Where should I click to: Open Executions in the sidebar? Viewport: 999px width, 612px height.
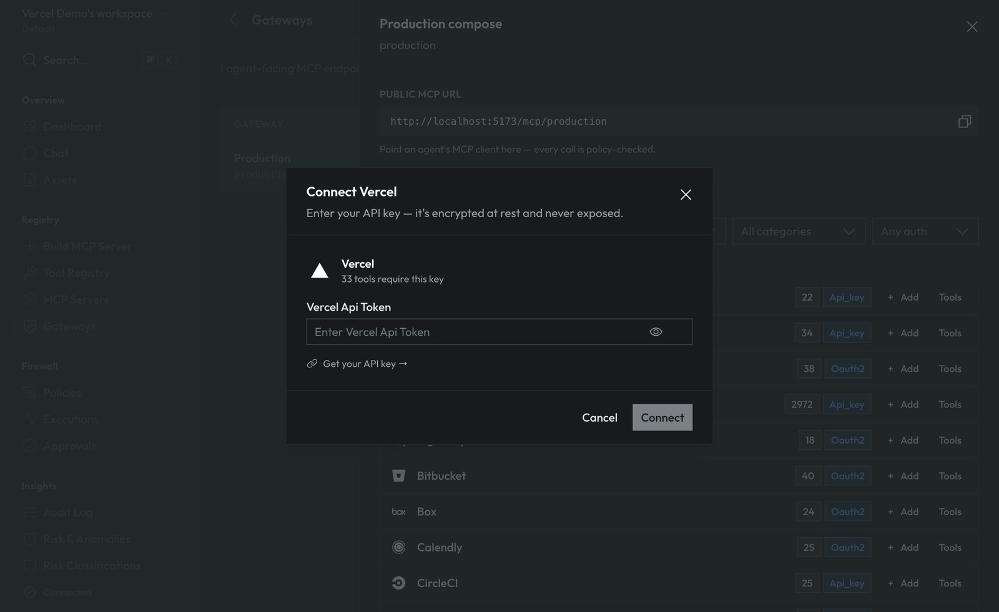point(71,419)
